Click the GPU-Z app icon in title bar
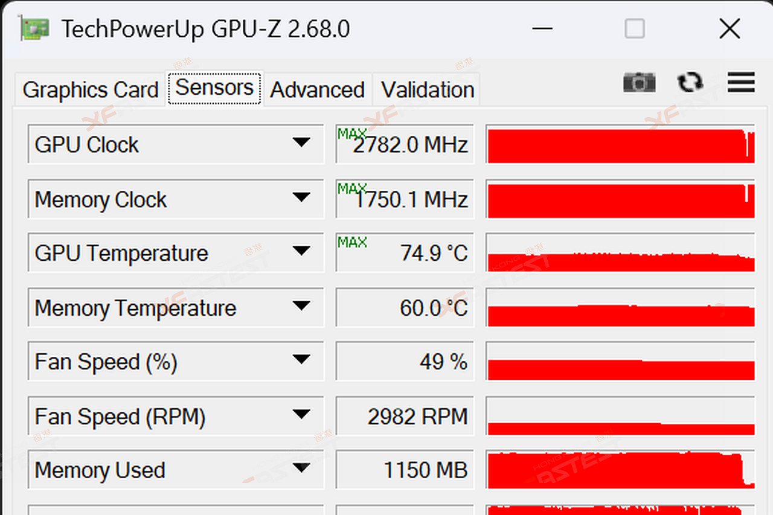Image resolution: width=773 pixels, height=515 pixels. 36,28
